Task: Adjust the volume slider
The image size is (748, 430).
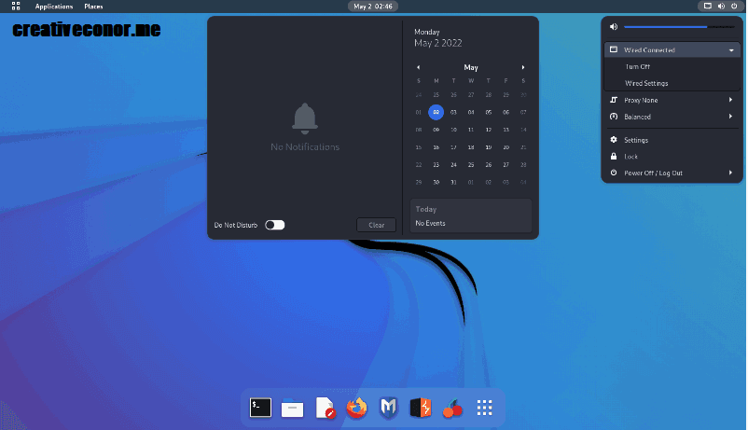Action: click(679, 27)
